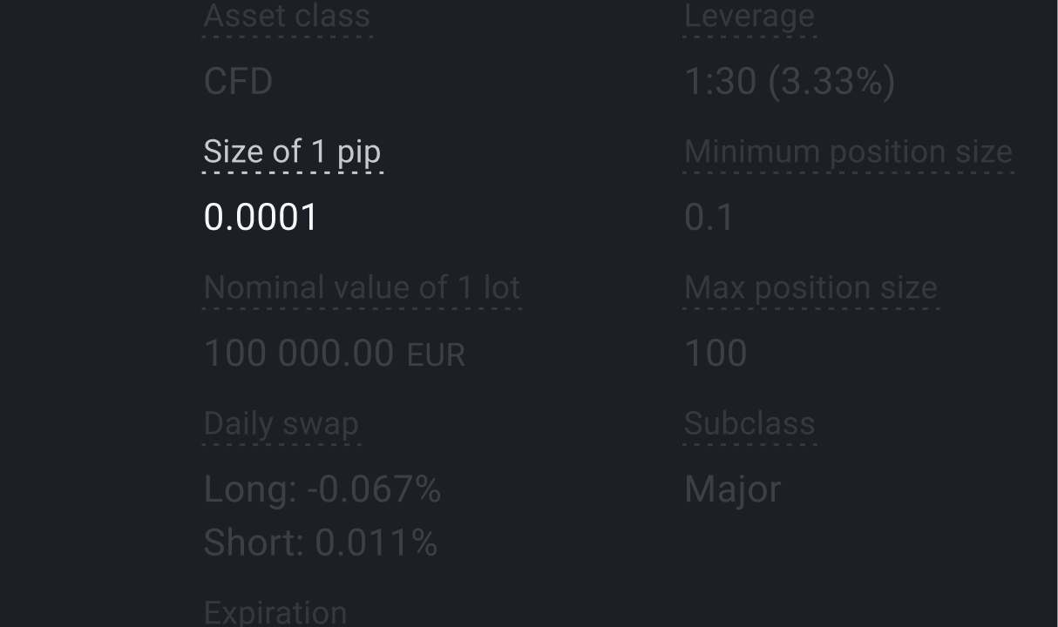Select the value under Max position size
This screenshot has height=627, width=1058.
coord(716,354)
